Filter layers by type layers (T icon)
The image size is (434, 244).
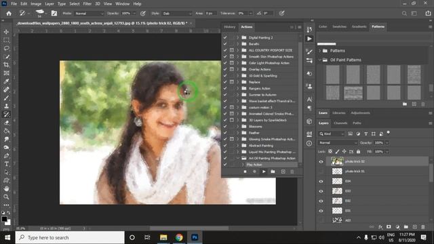[x=366, y=134]
